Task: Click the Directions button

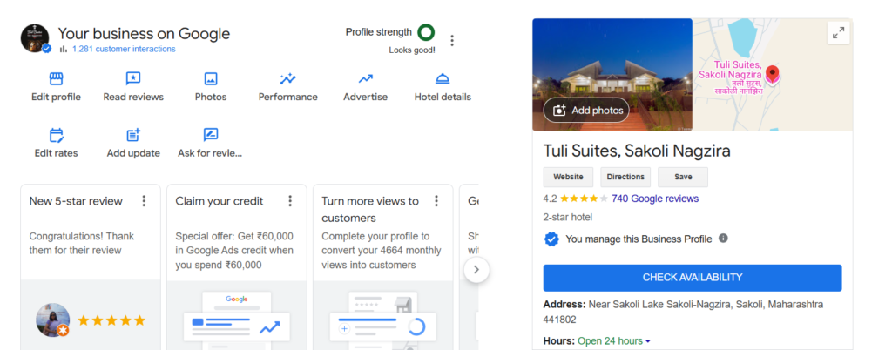Action: click(x=625, y=177)
